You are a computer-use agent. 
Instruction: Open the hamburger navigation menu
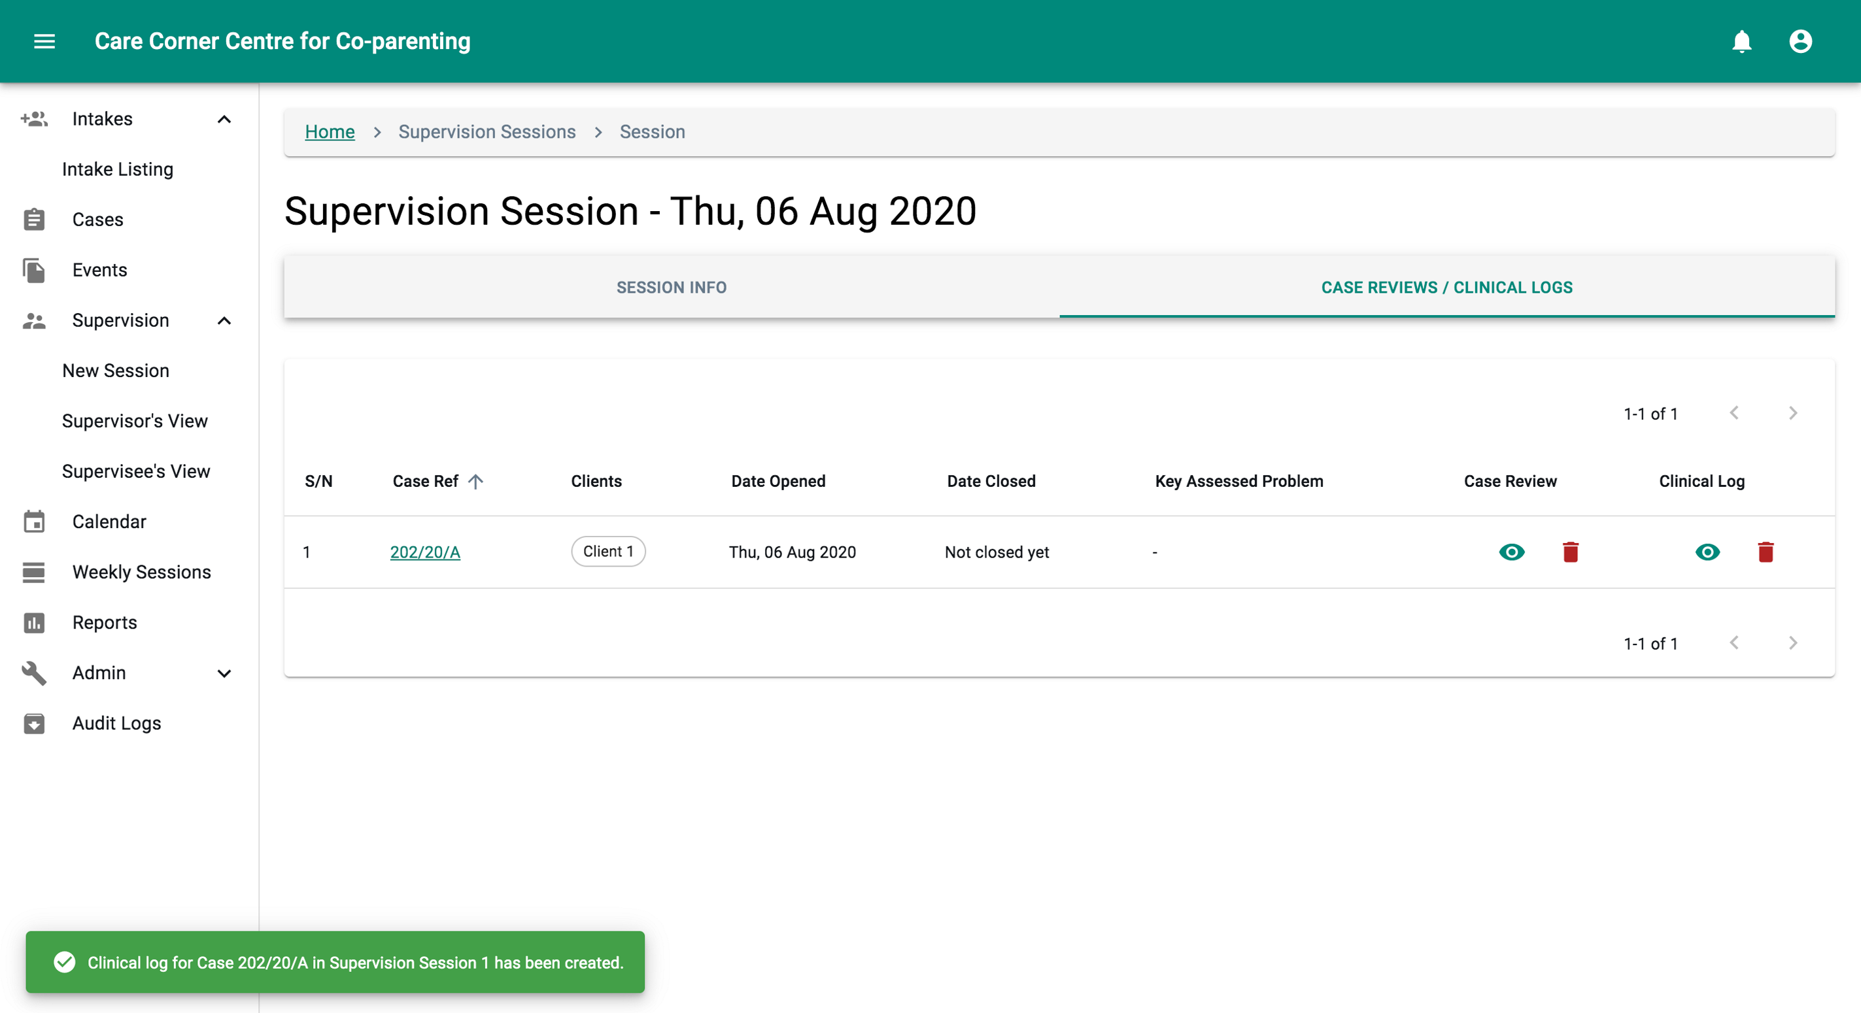pos(44,41)
